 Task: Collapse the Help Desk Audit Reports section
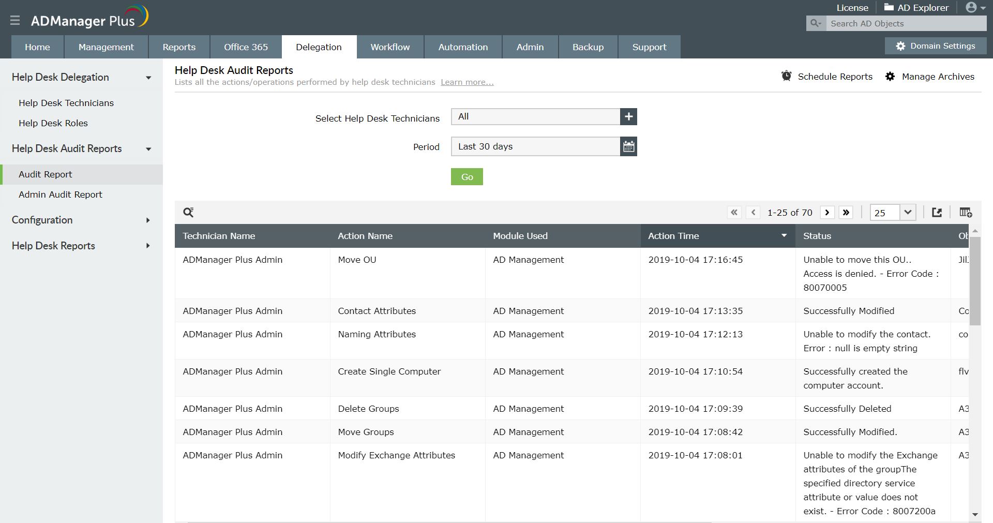(148, 149)
